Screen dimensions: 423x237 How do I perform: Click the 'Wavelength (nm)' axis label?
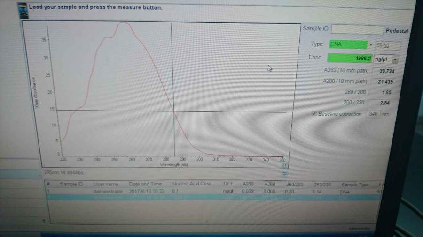[x=174, y=164]
